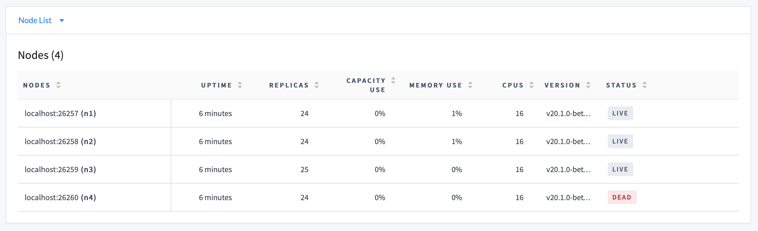
Task: Sort by Capacity Use arrows icon
Action: 393,80
